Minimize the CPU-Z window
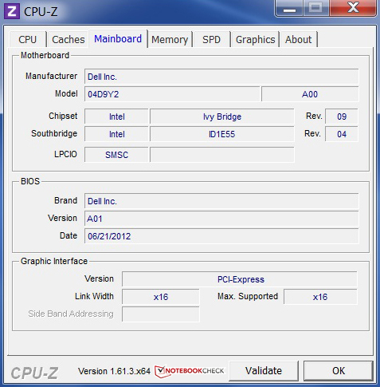Viewport: 380px width, 387px height. click(x=289, y=9)
